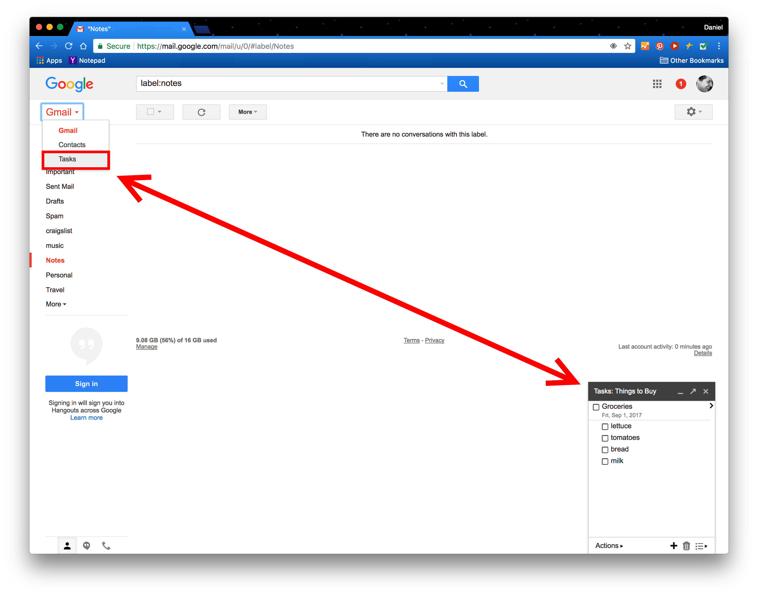Open the settings gear menu
Viewport: 758px width, 596px height.
693,112
